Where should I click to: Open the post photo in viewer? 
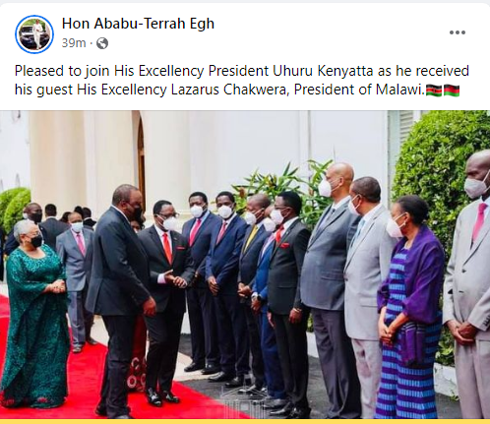(245, 265)
